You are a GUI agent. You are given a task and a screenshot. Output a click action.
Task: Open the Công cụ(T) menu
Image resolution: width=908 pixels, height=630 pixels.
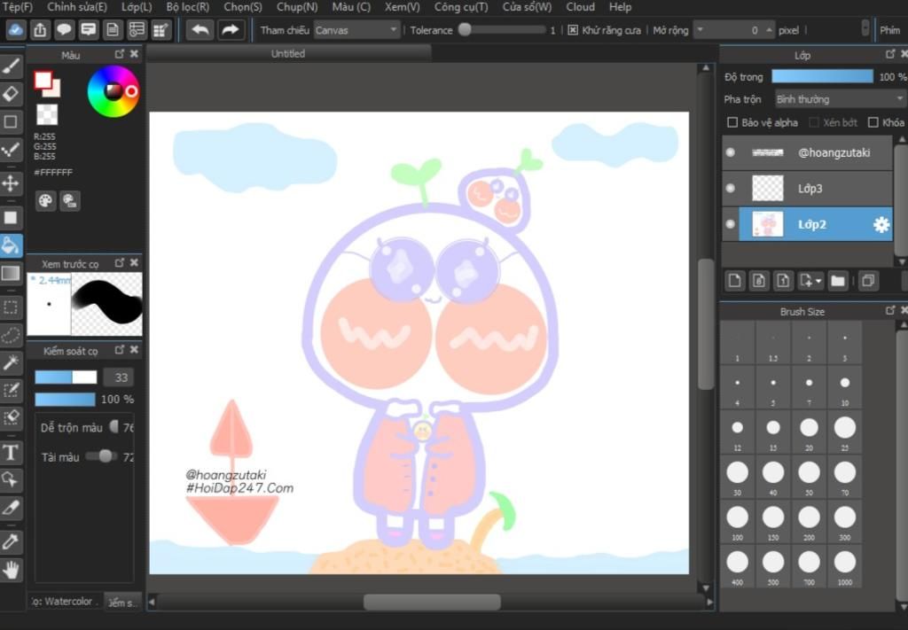(x=461, y=7)
